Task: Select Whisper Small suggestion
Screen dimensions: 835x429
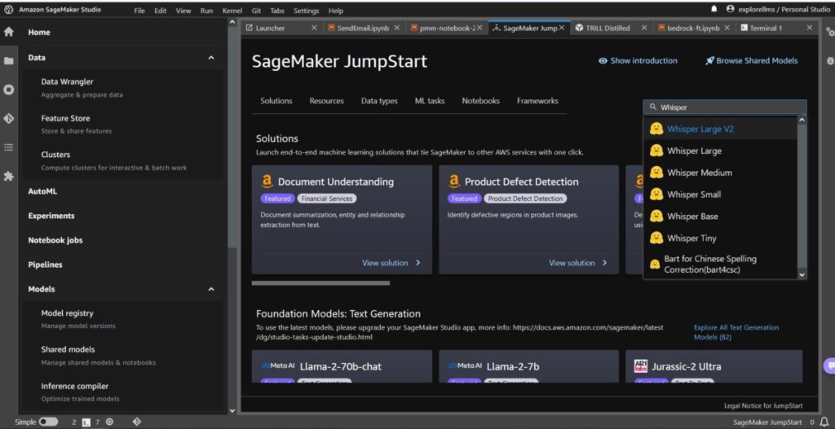Action: [x=721, y=195]
